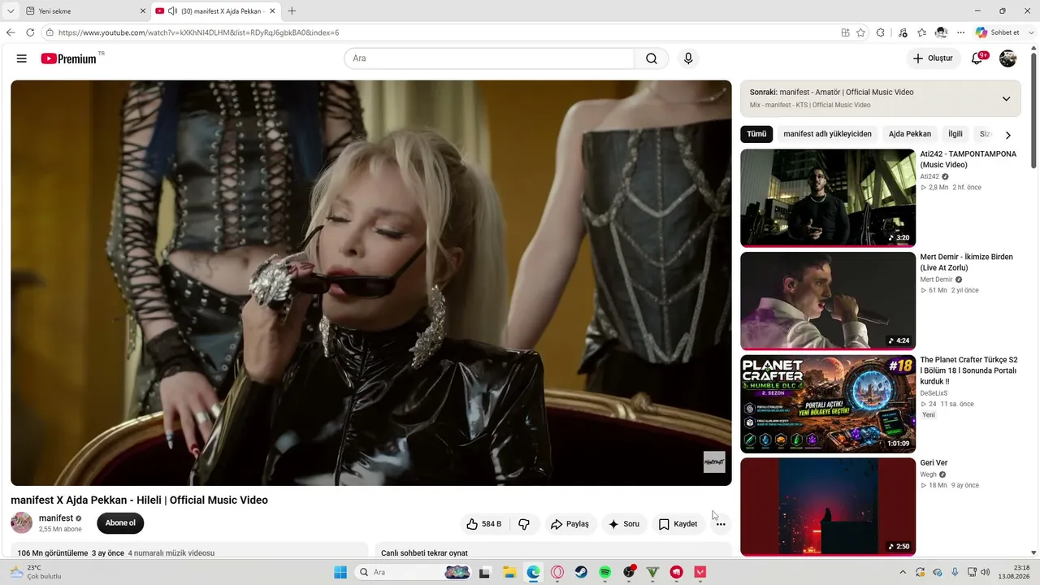
Task: Reload the page with refresh icon
Action: [30, 32]
